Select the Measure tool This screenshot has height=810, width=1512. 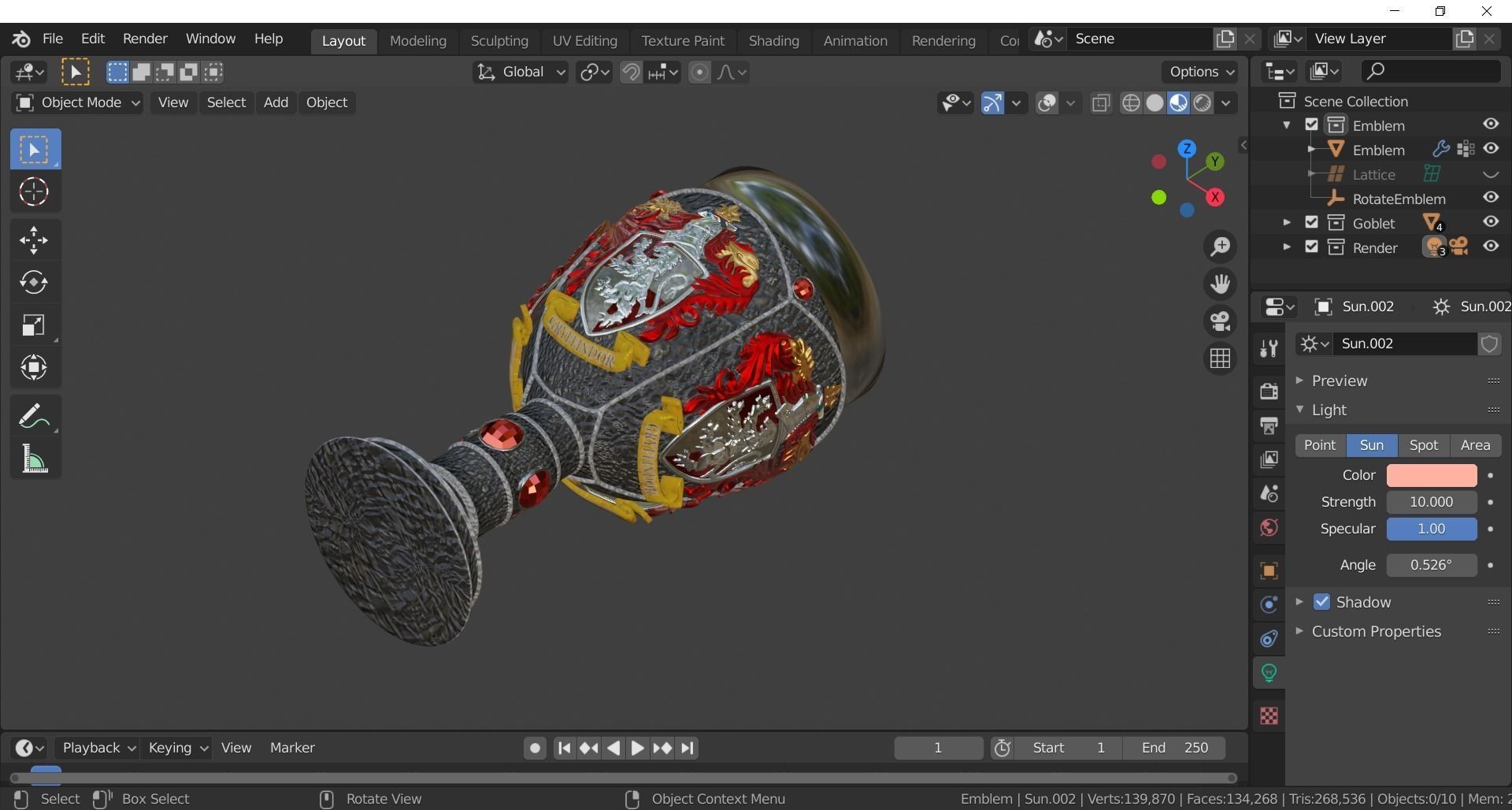point(34,459)
